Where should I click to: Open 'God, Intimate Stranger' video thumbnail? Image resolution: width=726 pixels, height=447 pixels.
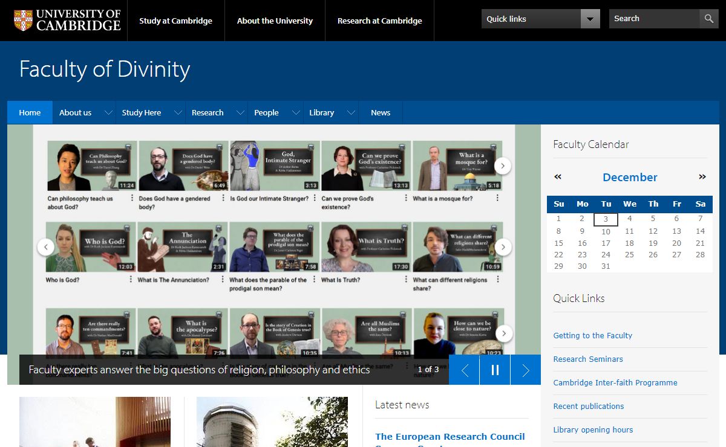(274, 166)
